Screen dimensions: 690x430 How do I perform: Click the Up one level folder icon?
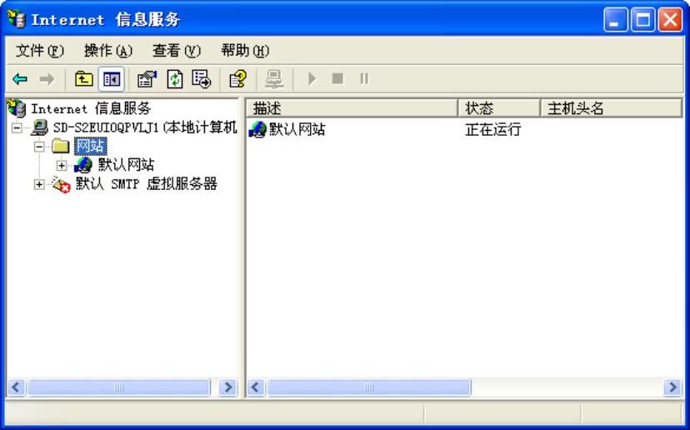(x=83, y=79)
